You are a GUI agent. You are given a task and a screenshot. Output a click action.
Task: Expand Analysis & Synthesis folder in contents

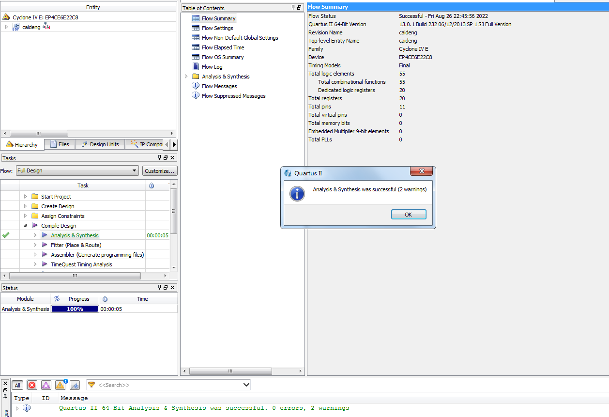(186, 77)
